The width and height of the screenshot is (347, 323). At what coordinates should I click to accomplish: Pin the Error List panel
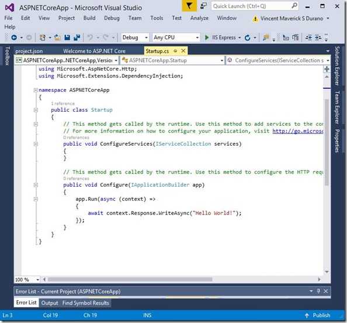point(318,291)
